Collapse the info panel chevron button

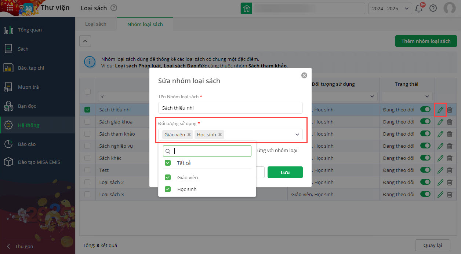[x=85, y=41]
